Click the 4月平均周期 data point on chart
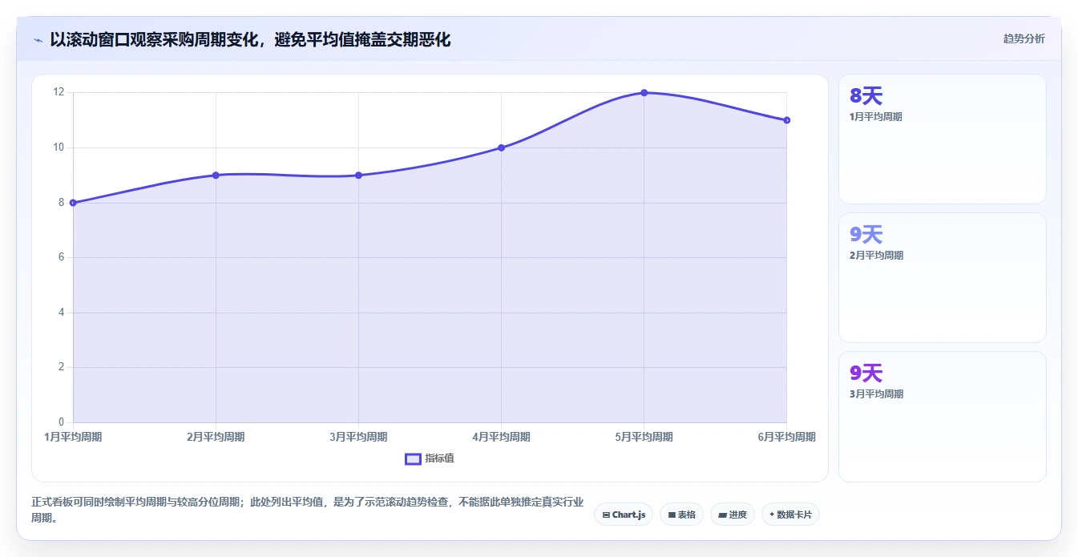Screen dimensions: 1078x557 coord(501,147)
